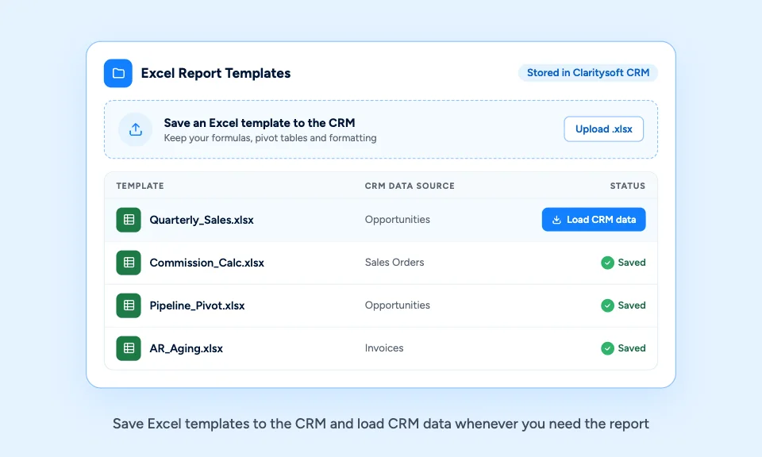Click the spreadsheet icon for AR_Aging.xlsx

[129, 348]
